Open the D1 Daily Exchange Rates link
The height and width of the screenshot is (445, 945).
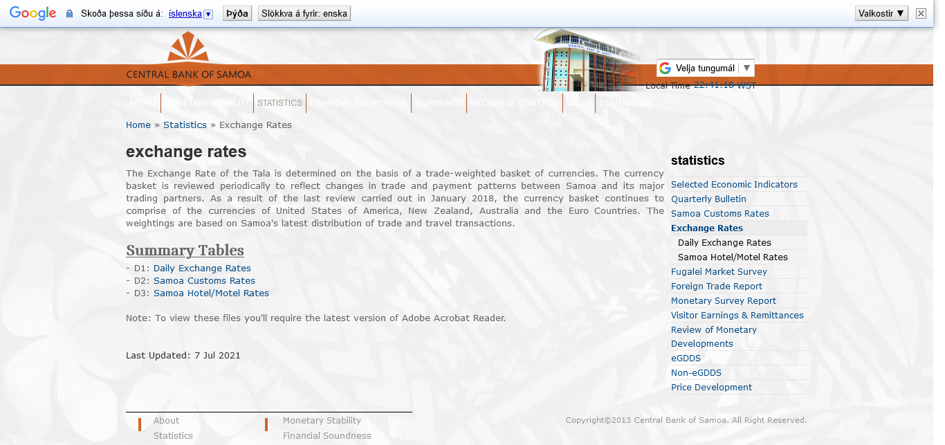(202, 269)
